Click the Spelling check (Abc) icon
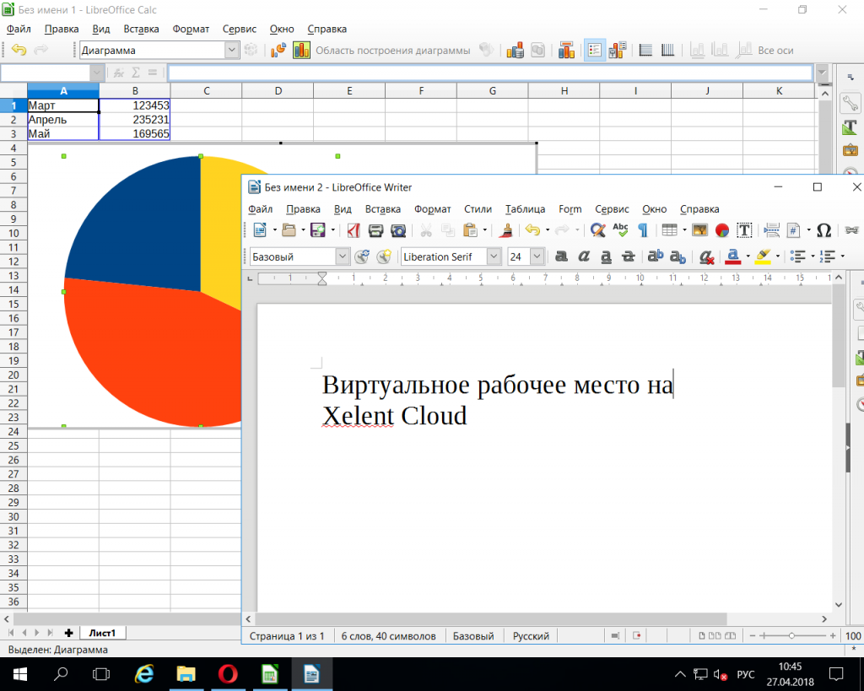Image resolution: width=864 pixels, height=691 pixels. tap(620, 230)
